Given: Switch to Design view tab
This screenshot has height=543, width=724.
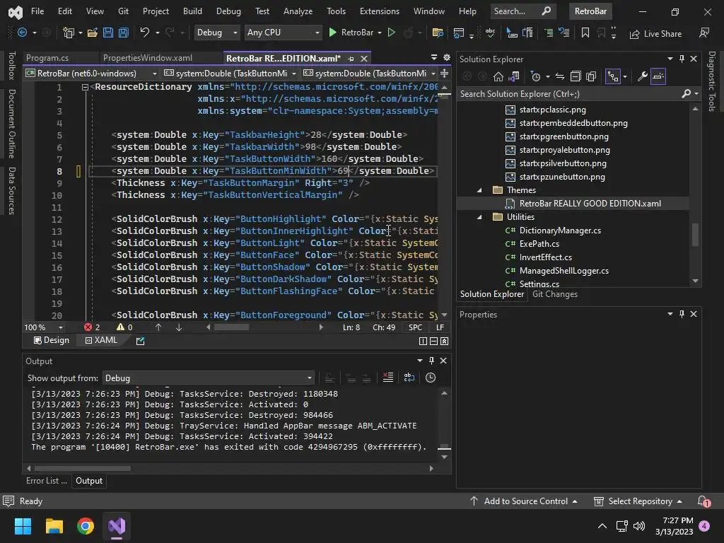Looking at the screenshot, I should click(51, 340).
